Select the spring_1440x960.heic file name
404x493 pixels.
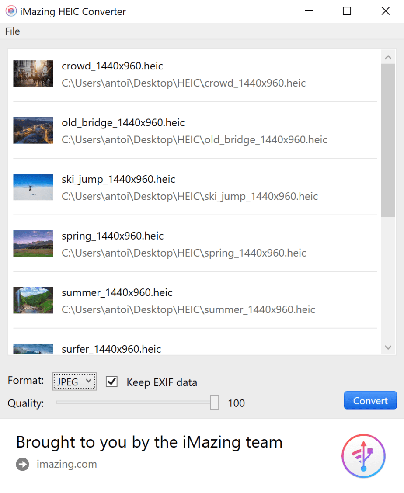click(x=113, y=236)
